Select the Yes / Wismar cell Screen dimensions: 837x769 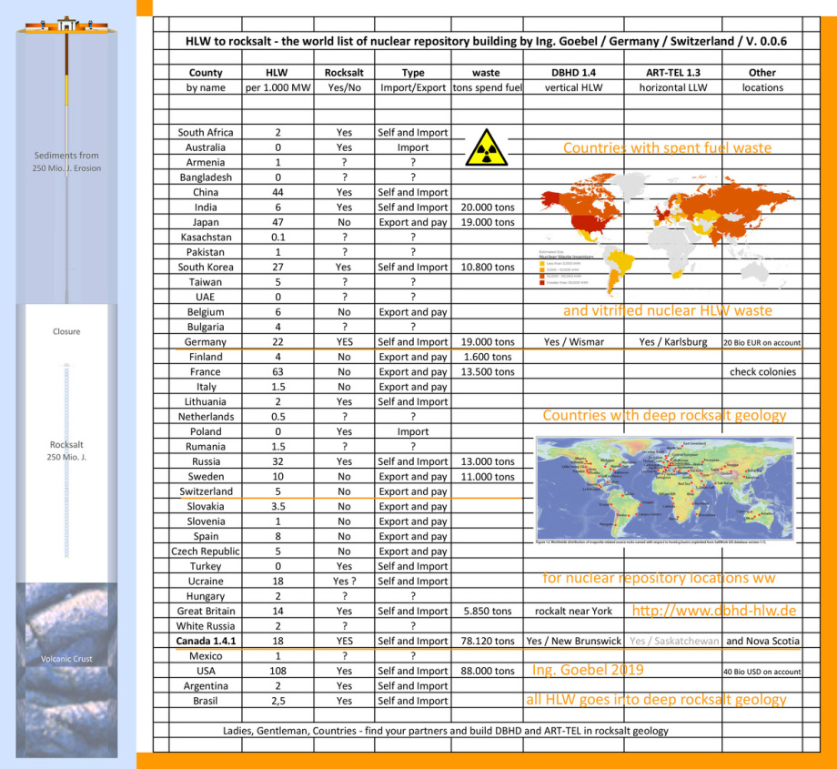[x=573, y=342]
